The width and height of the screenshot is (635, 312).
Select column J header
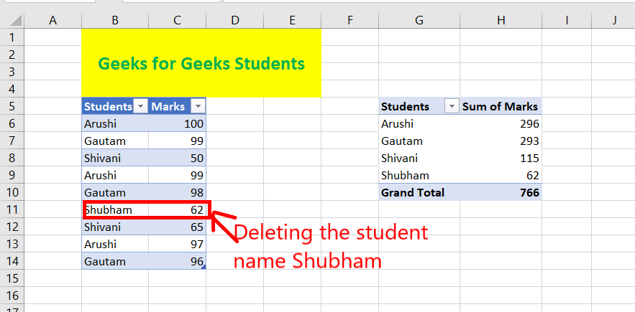[613, 20]
